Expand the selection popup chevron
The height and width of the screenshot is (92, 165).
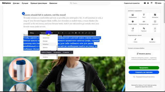click(x=71, y=52)
